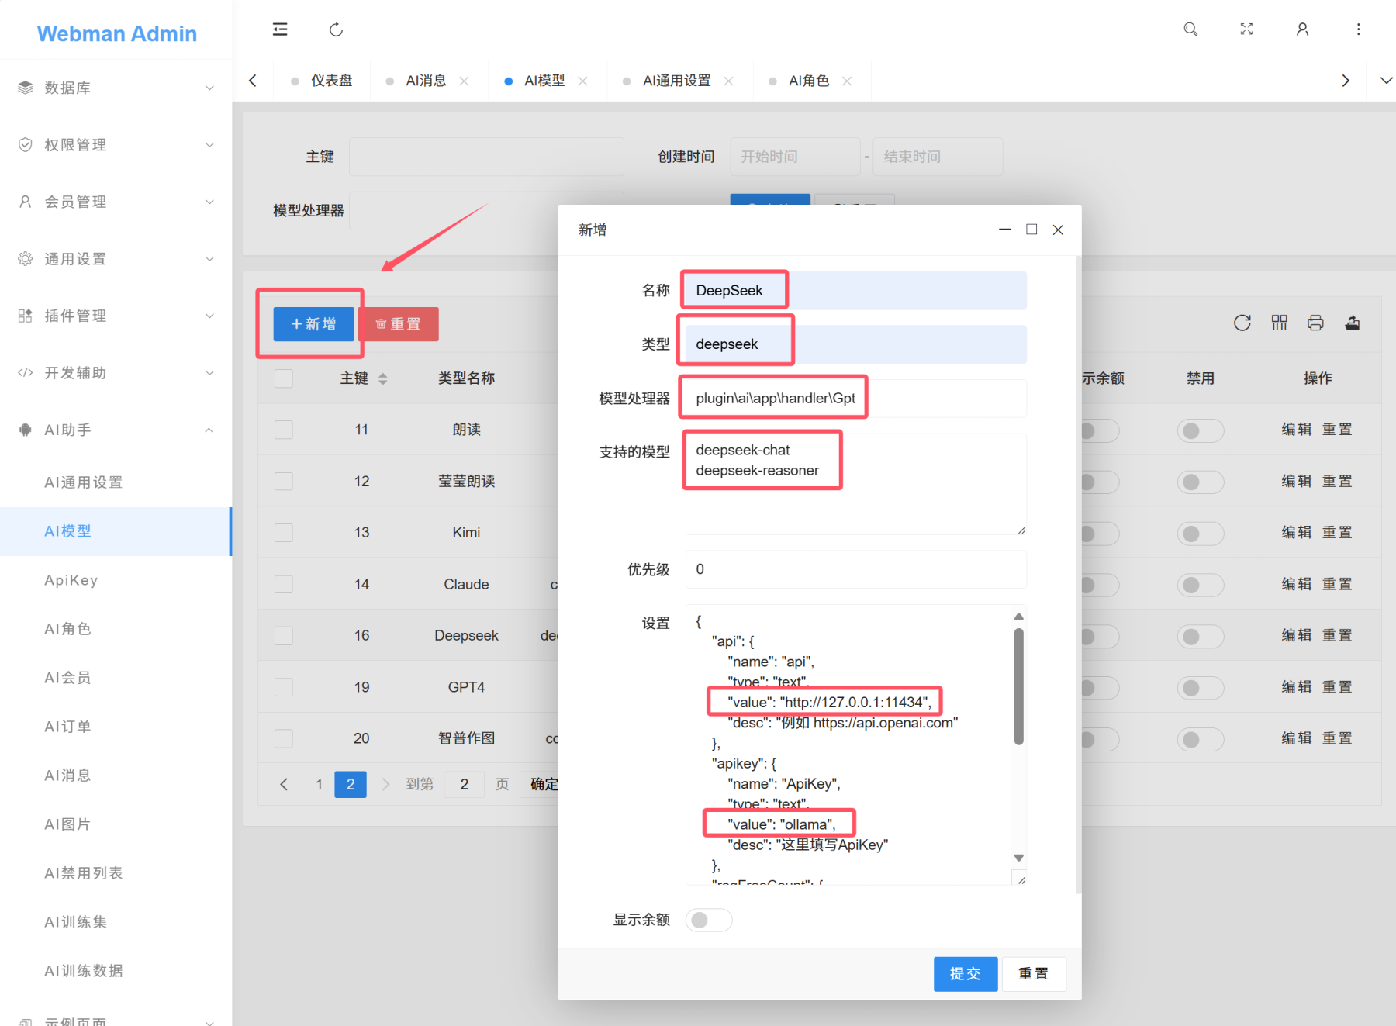Expand the 通用设置 menu chevron
This screenshot has width=1396, height=1026.
coord(209,259)
